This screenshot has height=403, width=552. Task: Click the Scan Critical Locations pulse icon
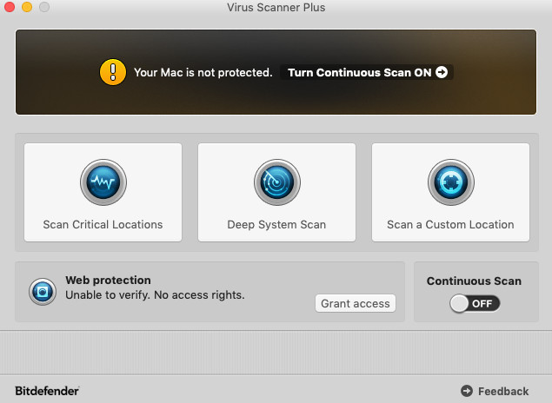(103, 182)
